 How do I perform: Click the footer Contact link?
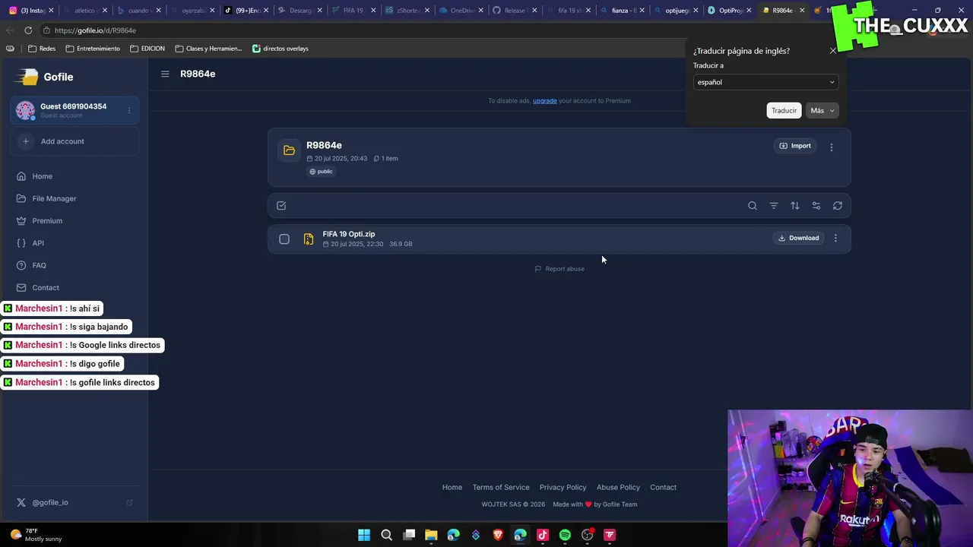coord(664,487)
